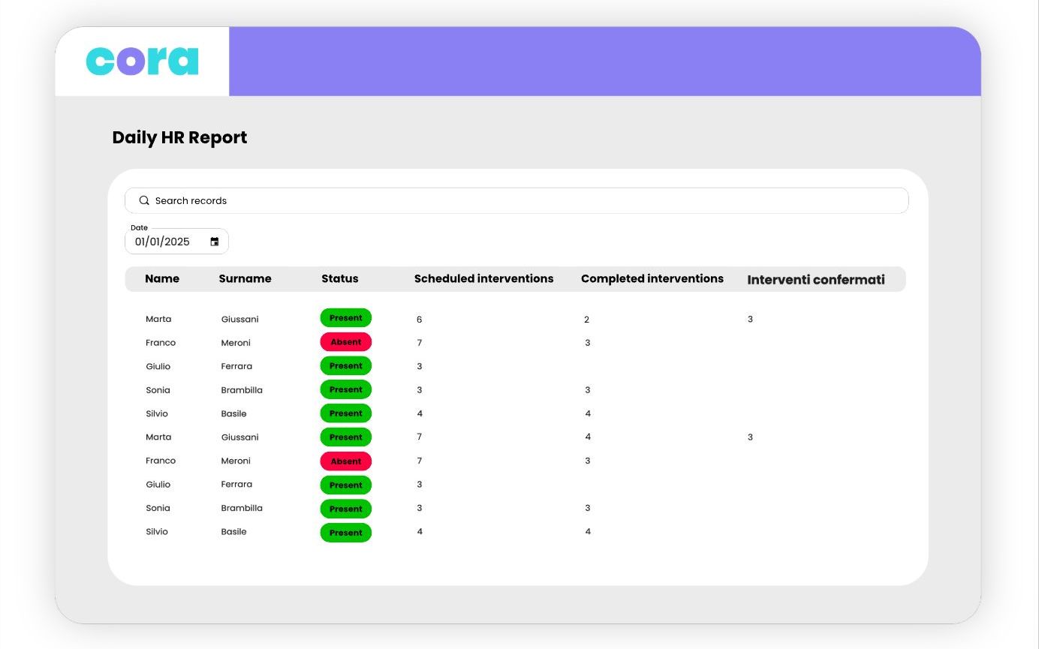Image resolution: width=1039 pixels, height=649 pixels.
Task: Click first Marta Giussani Present badge
Action: (x=346, y=318)
